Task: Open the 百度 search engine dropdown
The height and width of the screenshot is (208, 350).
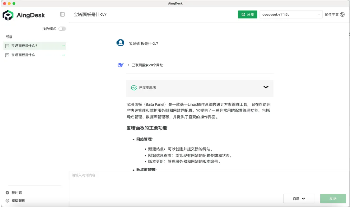Action: point(299,199)
